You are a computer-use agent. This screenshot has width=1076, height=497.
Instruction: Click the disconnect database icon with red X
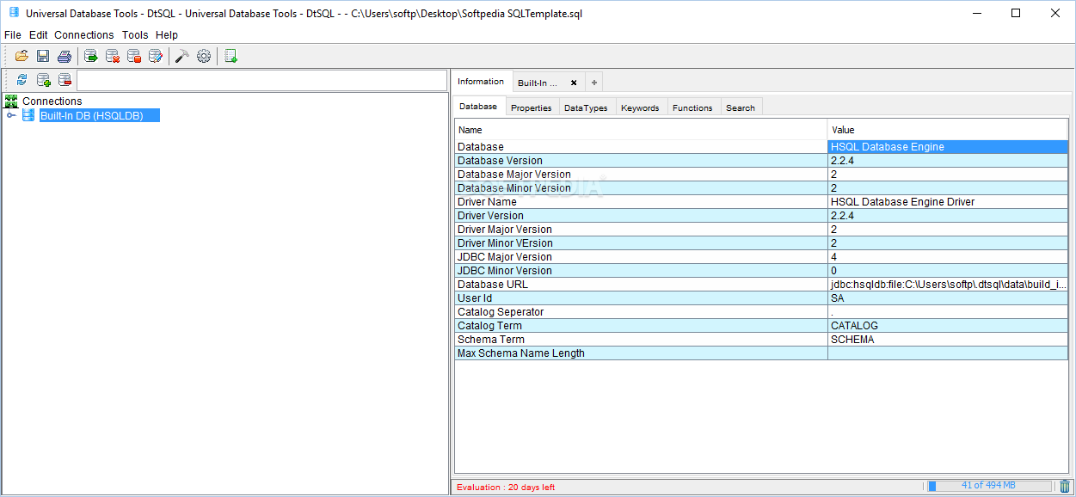[113, 56]
